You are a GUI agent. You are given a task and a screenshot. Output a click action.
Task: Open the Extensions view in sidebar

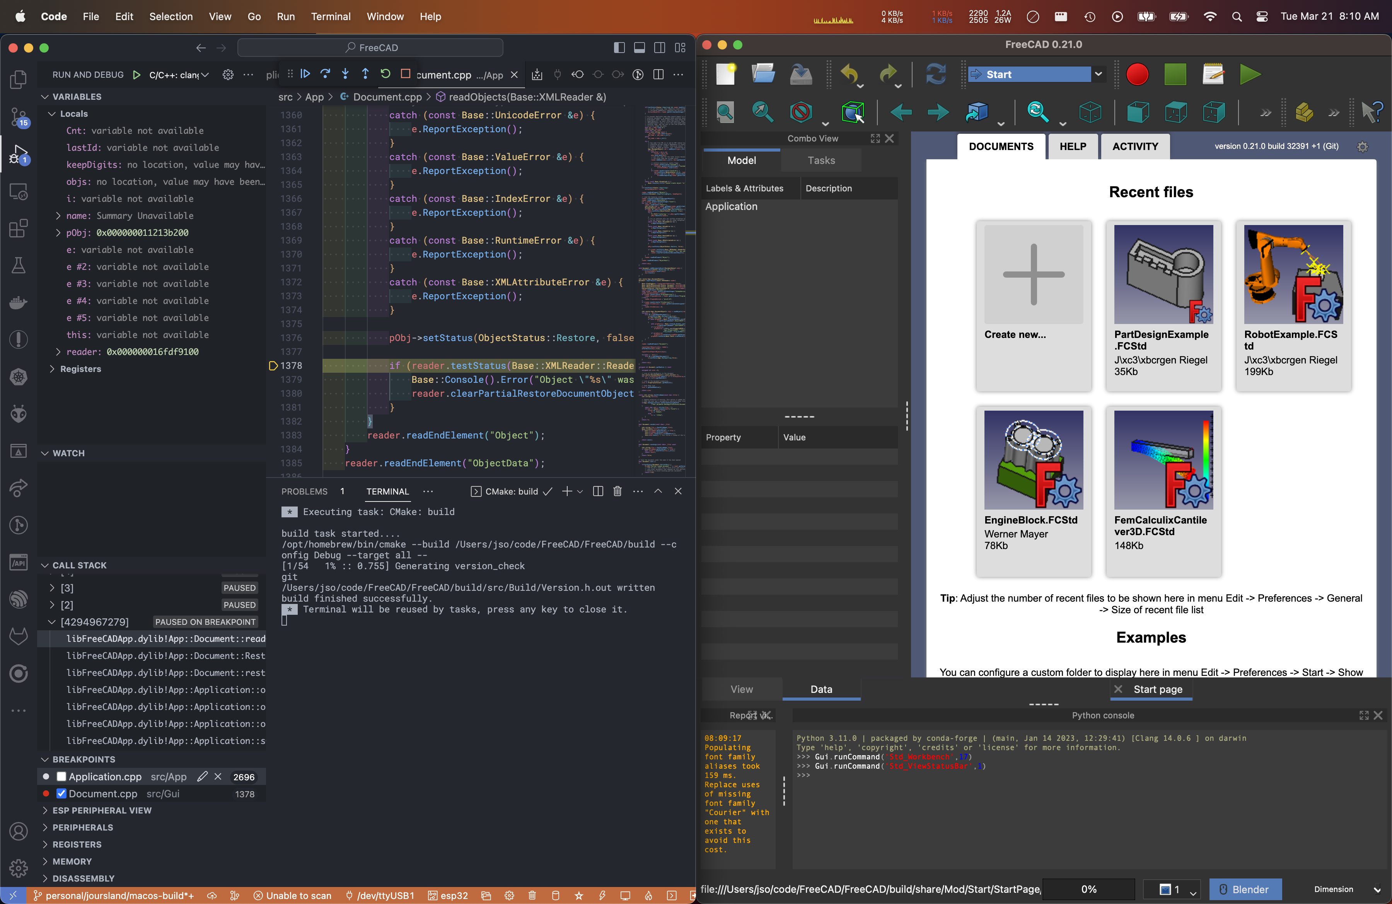(x=19, y=229)
